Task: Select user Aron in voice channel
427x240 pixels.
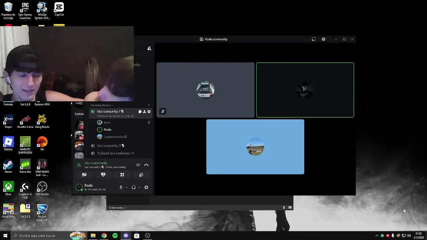Action: (107, 122)
